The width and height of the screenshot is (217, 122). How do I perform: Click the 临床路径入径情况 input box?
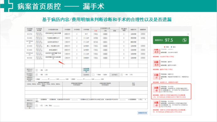click(x=36, y=75)
